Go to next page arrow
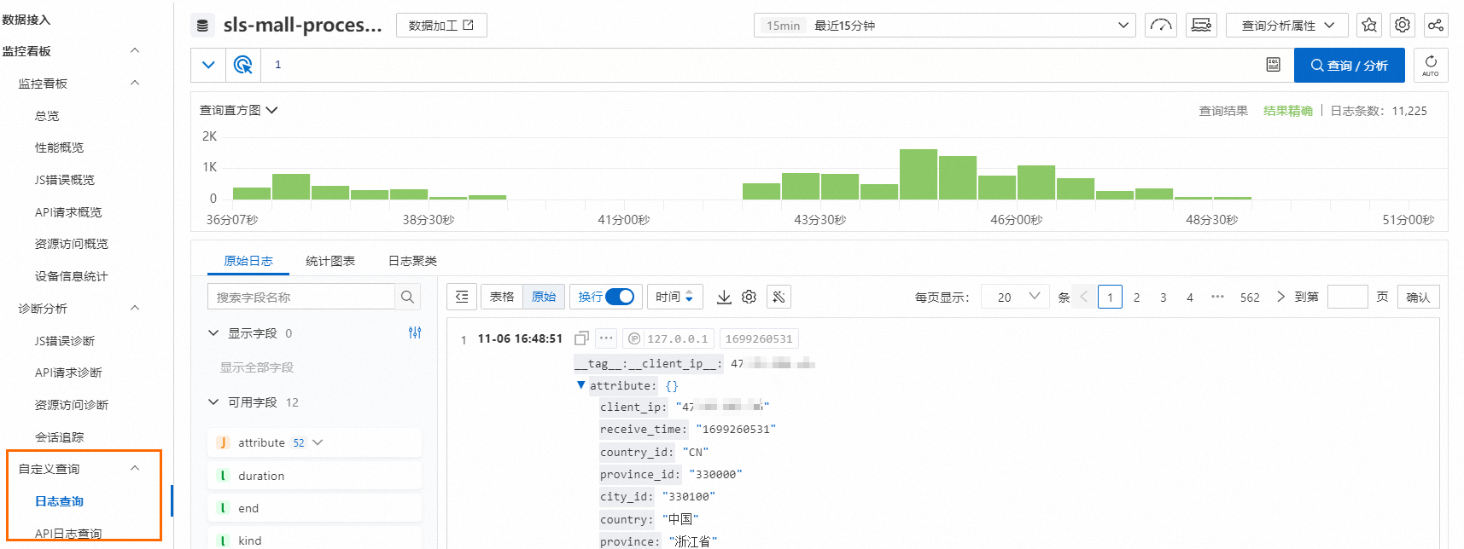The width and height of the screenshot is (1464, 549). [x=1280, y=297]
